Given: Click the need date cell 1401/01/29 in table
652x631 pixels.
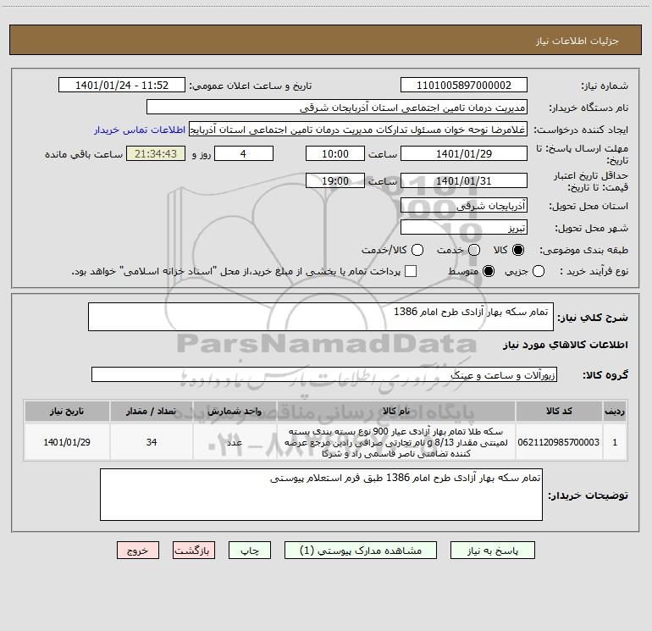Looking at the screenshot, I should [x=67, y=442].
